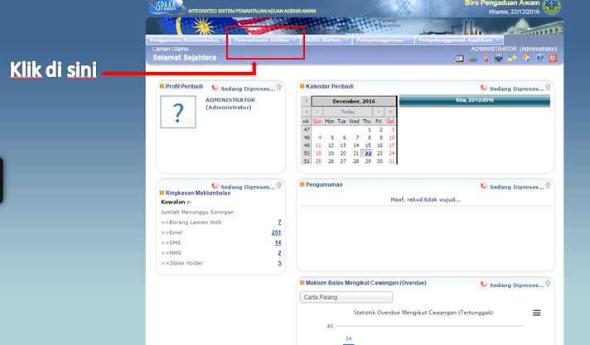
Task: Collapse the Kalendar Peribadi panel arrow
Action: (548, 87)
